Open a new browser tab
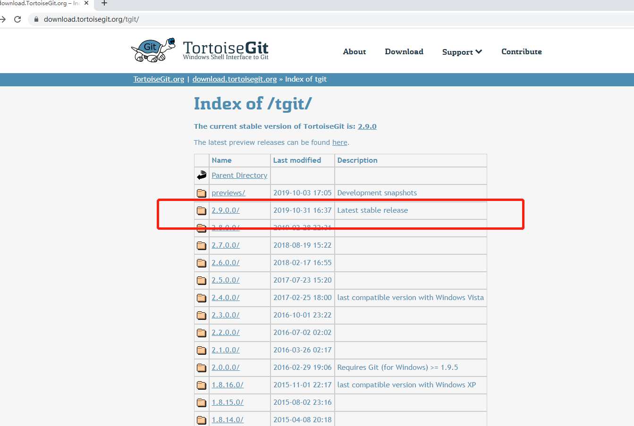The width and height of the screenshot is (634, 426). [x=104, y=3]
